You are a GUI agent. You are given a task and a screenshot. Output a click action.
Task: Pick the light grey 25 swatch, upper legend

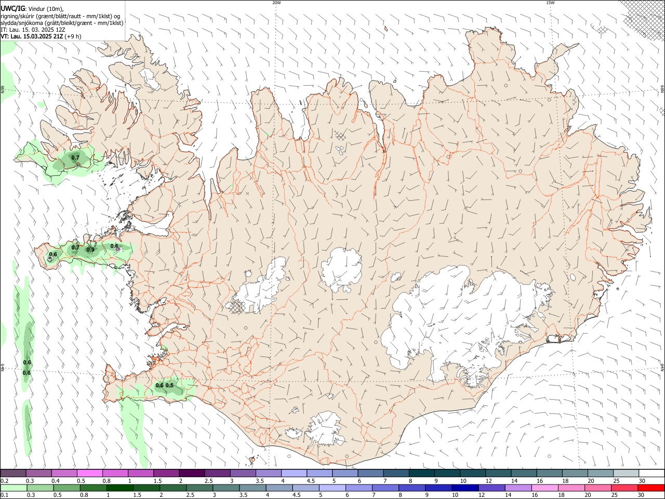tap(626, 473)
